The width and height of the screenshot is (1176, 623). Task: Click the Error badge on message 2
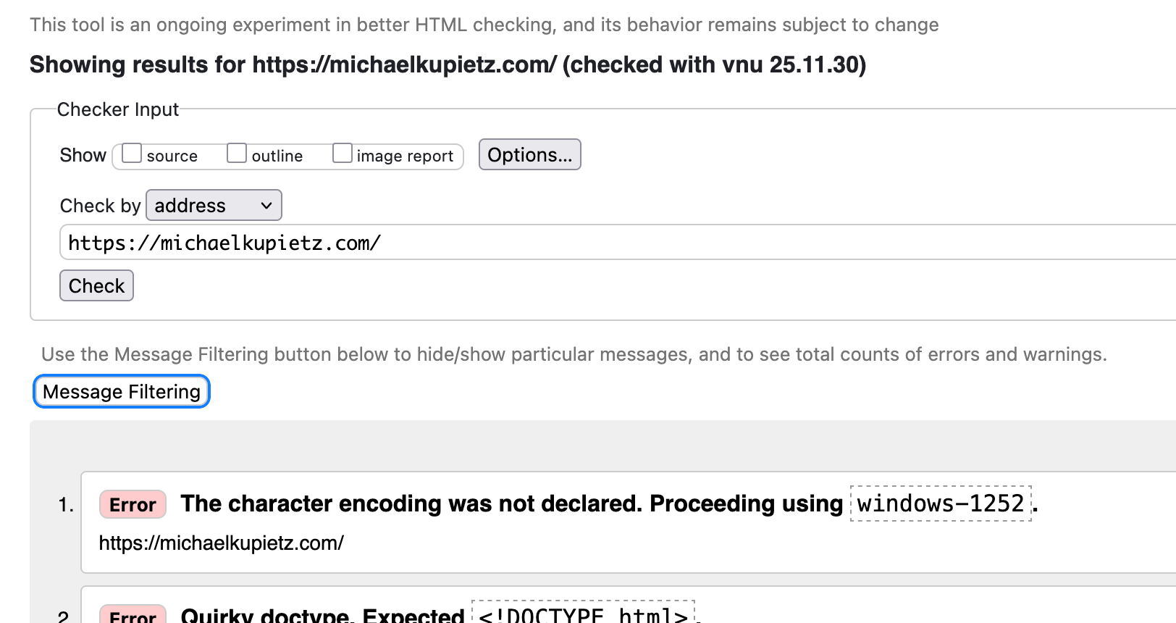[133, 615]
